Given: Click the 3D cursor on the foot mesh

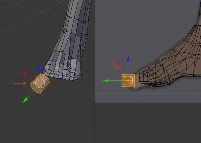Looking at the screenshot, I should point(68,64).
